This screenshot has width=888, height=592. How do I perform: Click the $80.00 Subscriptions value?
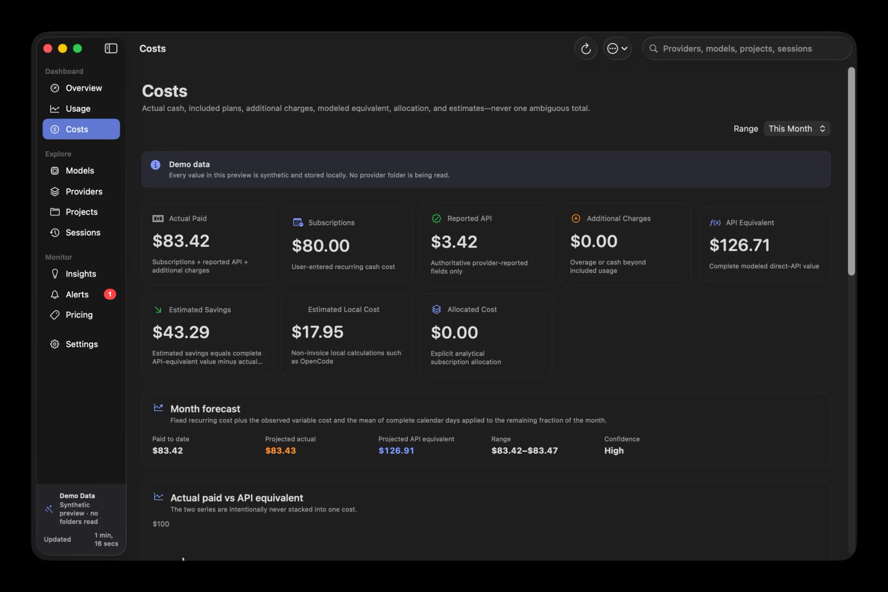coord(321,246)
